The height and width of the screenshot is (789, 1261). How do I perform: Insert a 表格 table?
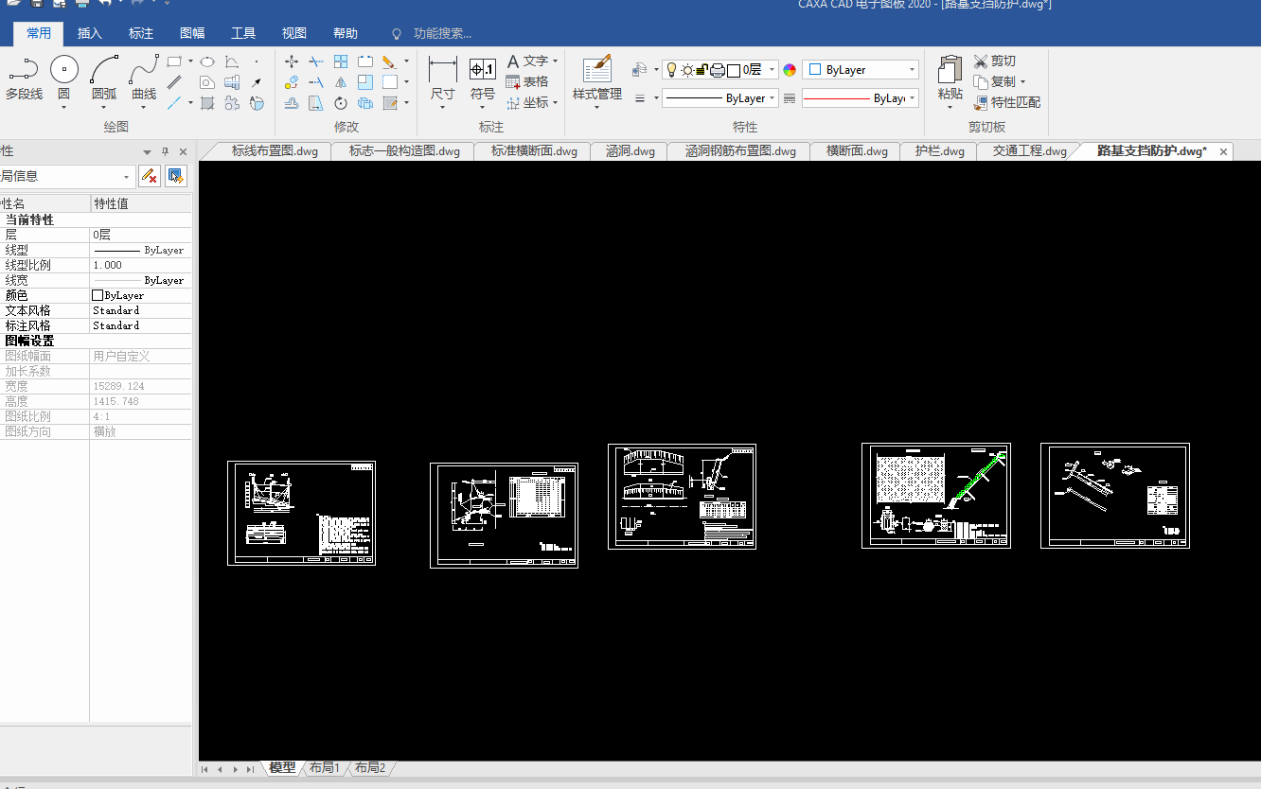[527, 81]
